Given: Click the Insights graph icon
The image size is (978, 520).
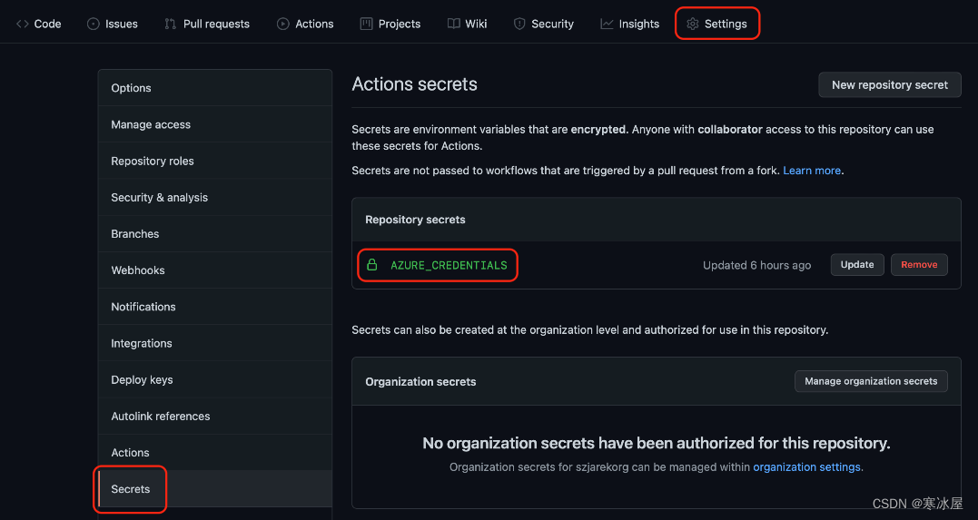Looking at the screenshot, I should [x=607, y=24].
